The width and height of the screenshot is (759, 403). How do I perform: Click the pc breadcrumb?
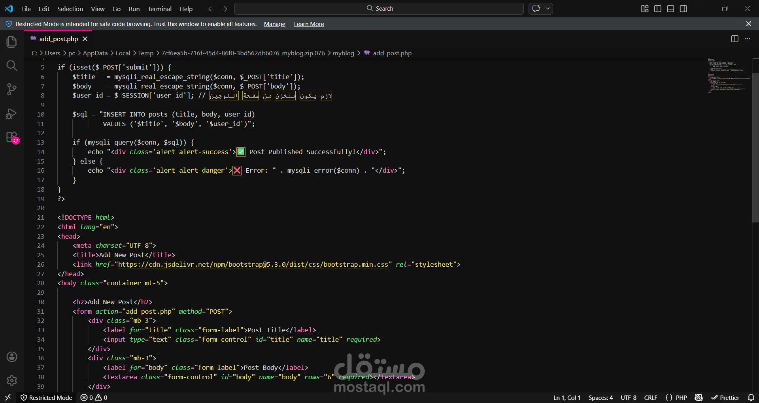[x=72, y=53]
